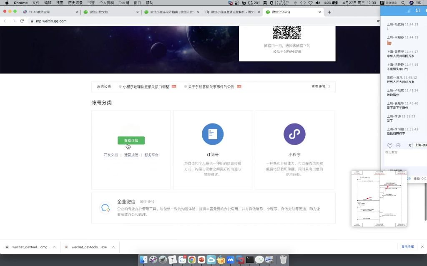This screenshot has height=266, width=427.
Task: Click the chat panel window mode icon
Action: pos(418,10)
